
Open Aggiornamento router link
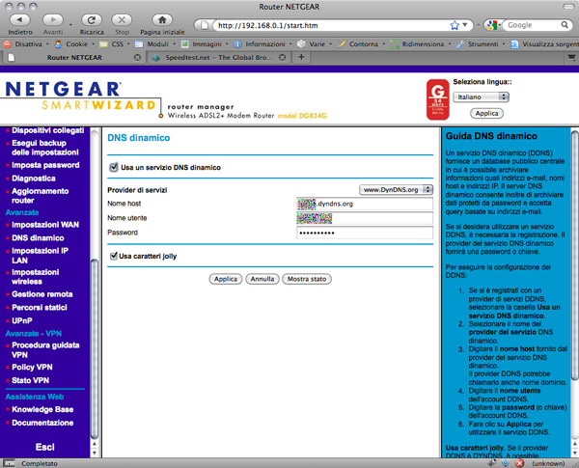40,195
